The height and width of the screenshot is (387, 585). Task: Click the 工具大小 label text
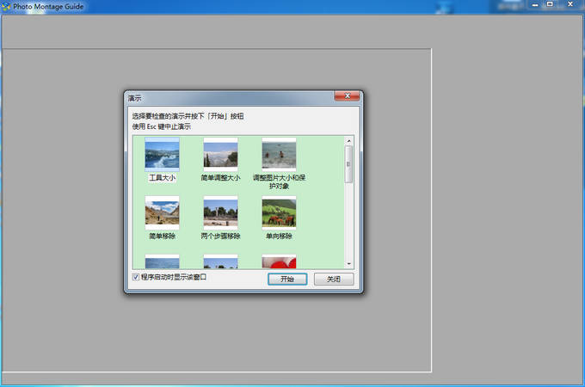pyautogui.click(x=162, y=178)
